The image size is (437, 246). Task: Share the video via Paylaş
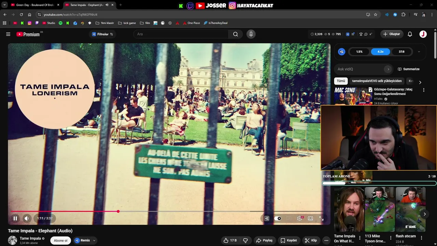tap(264, 241)
